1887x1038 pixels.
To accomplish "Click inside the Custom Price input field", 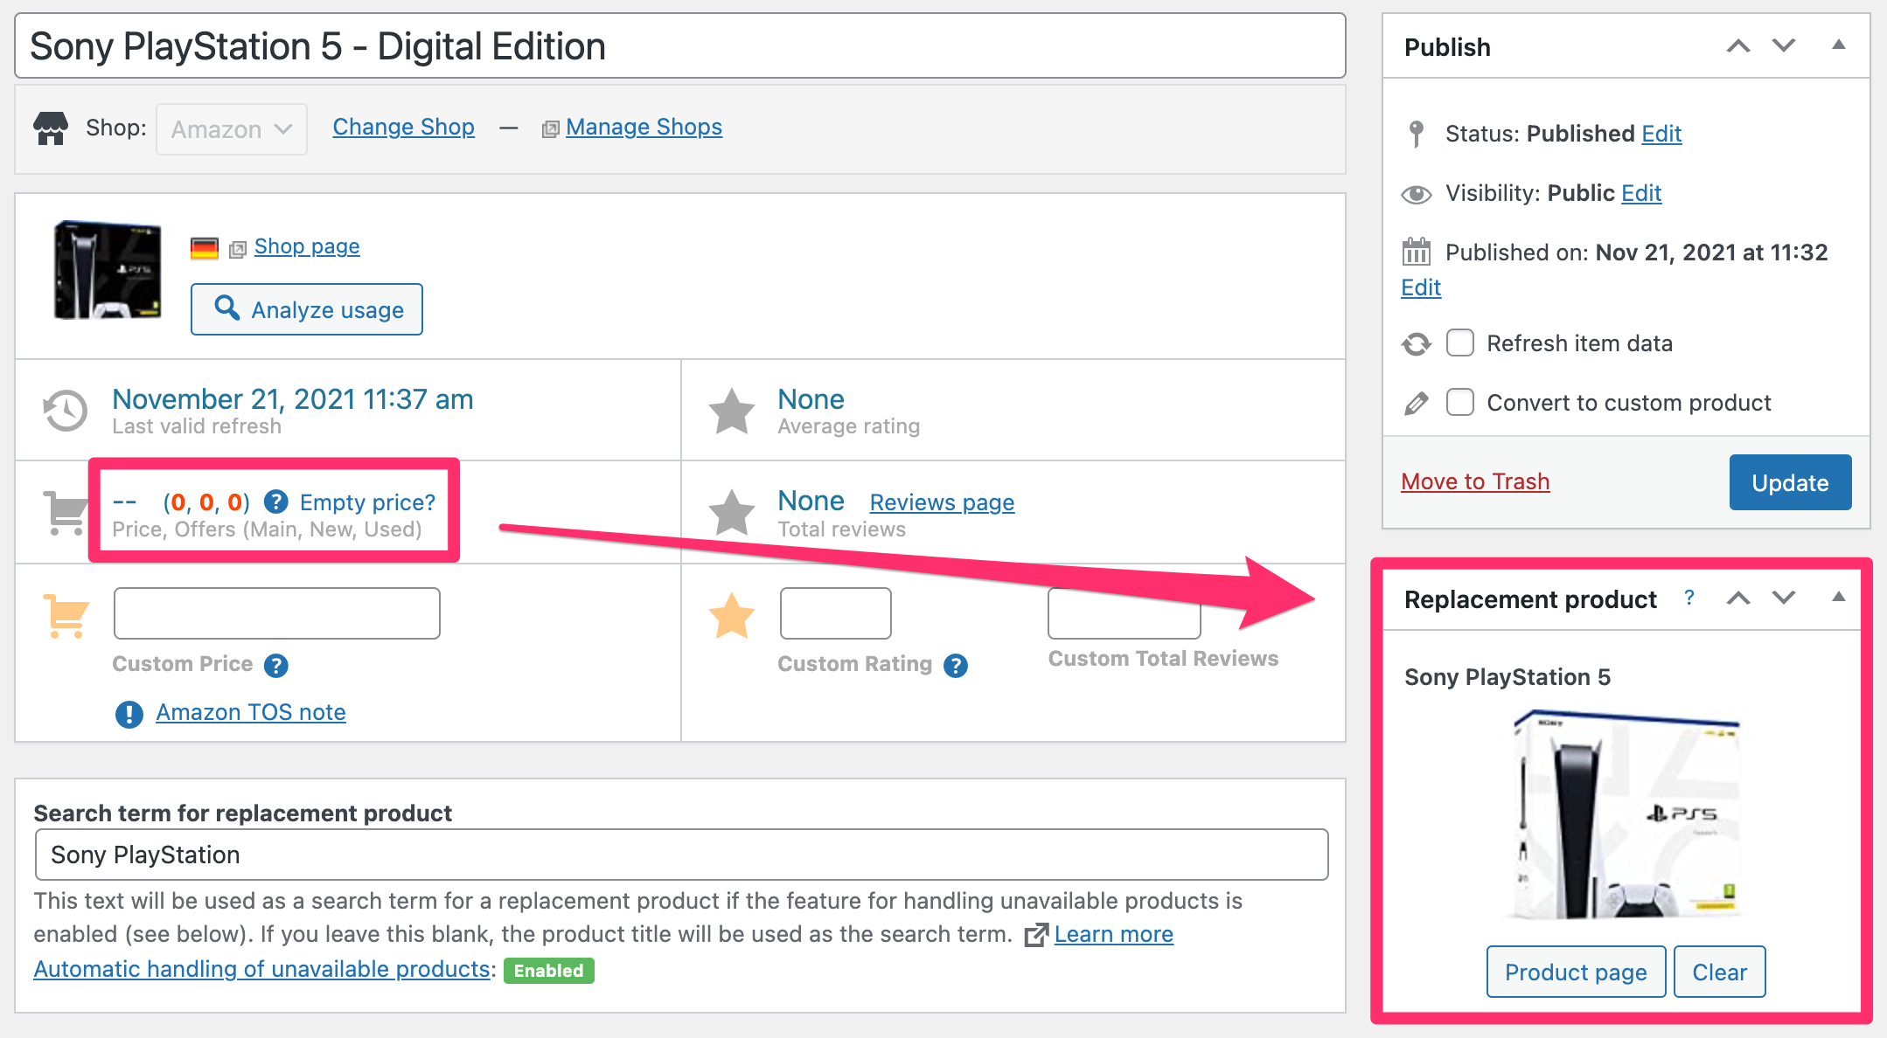I will pyautogui.click(x=276, y=612).
